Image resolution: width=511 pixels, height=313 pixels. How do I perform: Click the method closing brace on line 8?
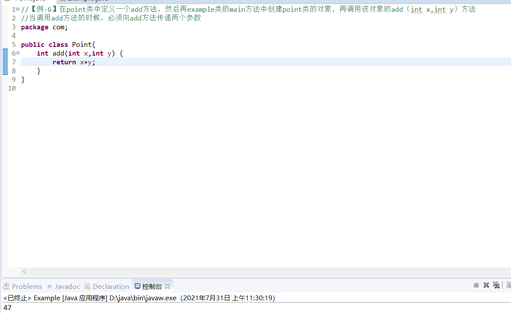click(39, 71)
